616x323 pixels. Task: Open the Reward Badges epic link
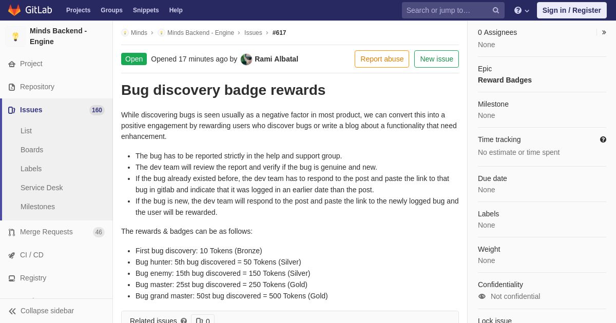coord(505,80)
